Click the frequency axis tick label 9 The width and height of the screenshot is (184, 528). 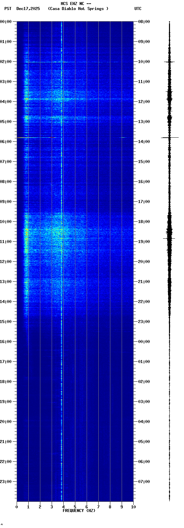coord(122,507)
